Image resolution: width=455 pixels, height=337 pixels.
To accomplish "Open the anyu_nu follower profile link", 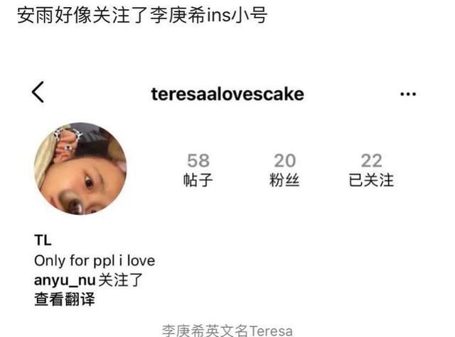I will click(65, 280).
